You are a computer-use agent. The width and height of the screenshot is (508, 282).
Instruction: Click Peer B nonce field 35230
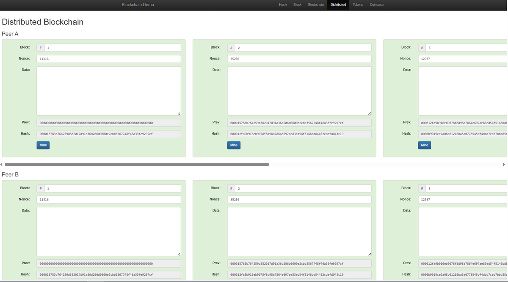299,200
